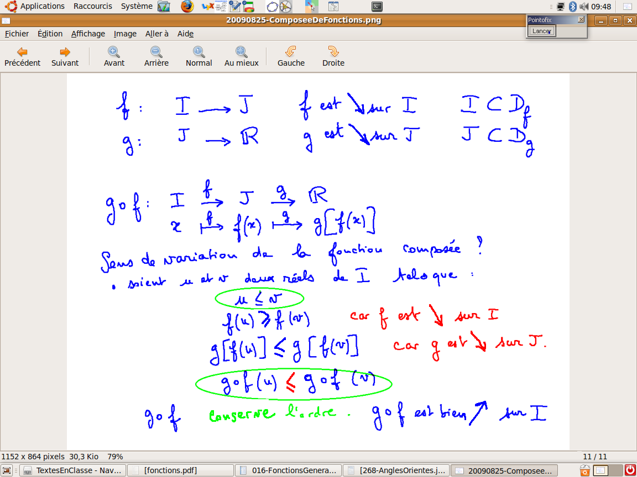Expand the Raccourcis system menu
This screenshot has width=637, height=477.
(92, 6)
